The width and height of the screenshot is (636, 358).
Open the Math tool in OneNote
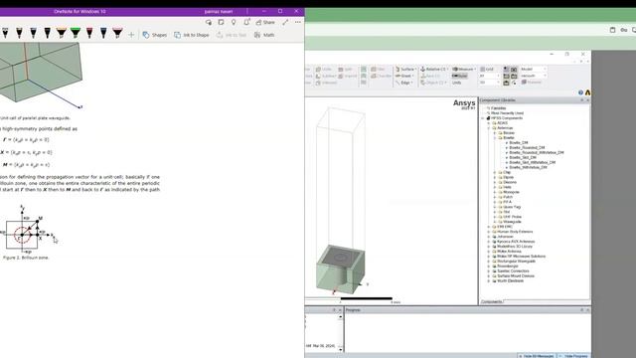tap(264, 35)
